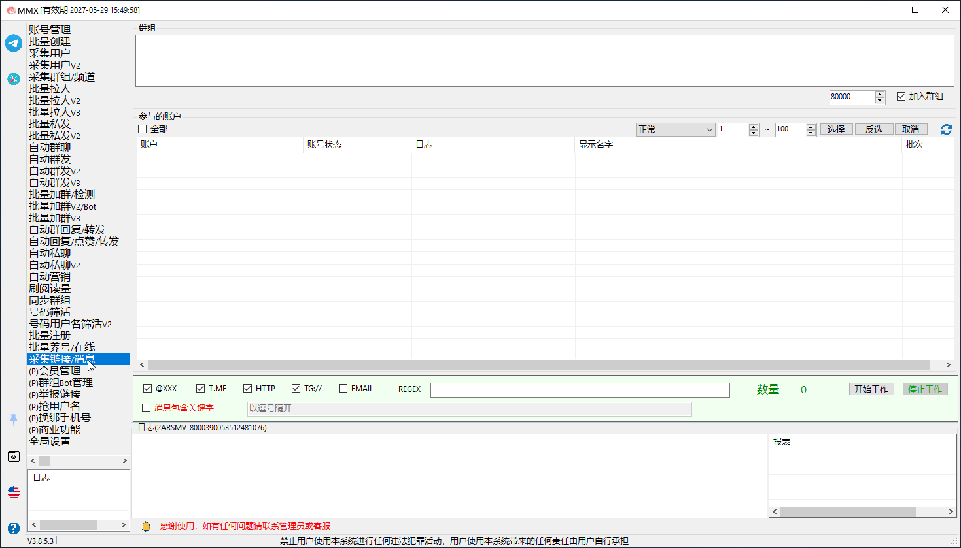Enable the 消息包含关键字 checkbox
The width and height of the screenshot is (961, 548).
tap(147, 408)
